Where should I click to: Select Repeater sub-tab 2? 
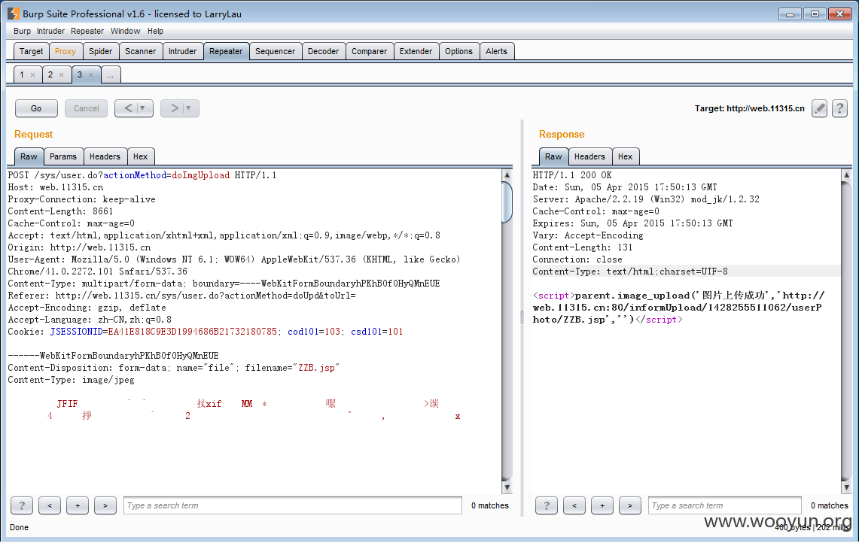[50, 74]
